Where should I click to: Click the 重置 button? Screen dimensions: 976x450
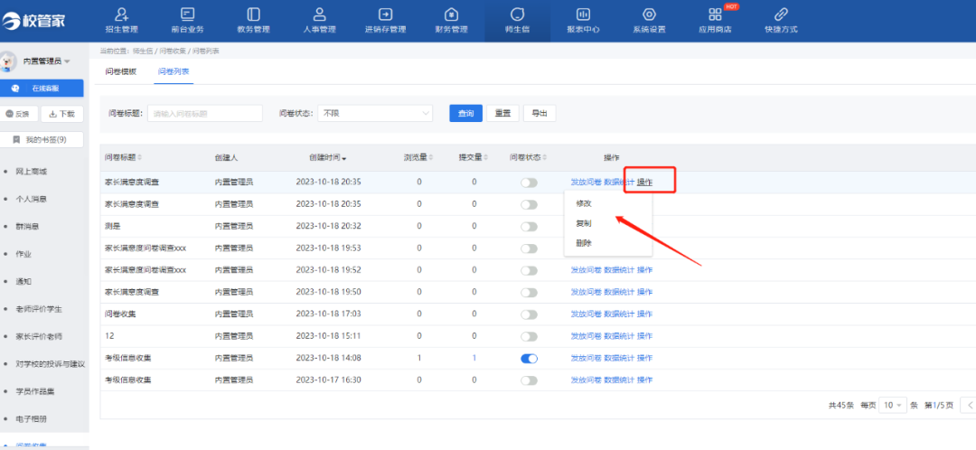tap(502, 113)
